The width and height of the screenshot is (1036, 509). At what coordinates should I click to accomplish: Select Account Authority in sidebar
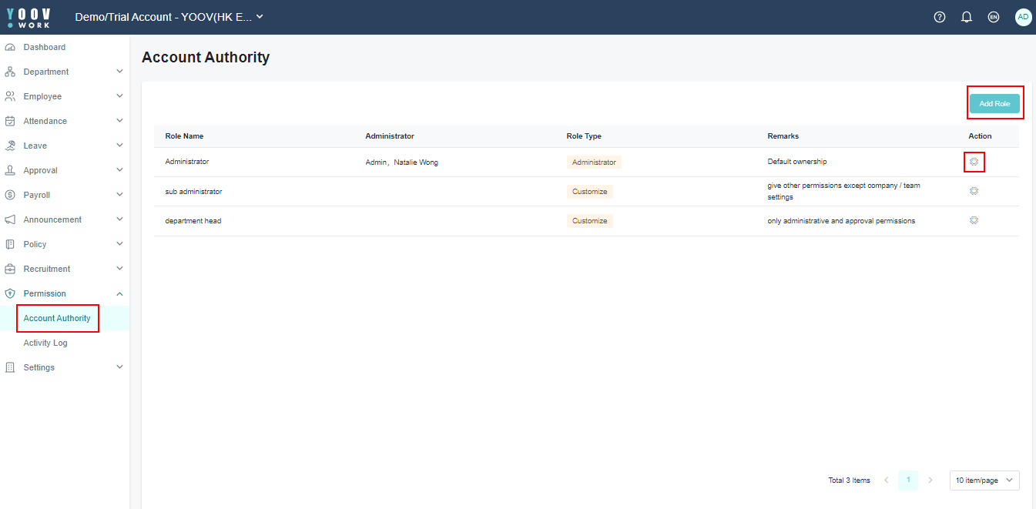tap(57, 318)
